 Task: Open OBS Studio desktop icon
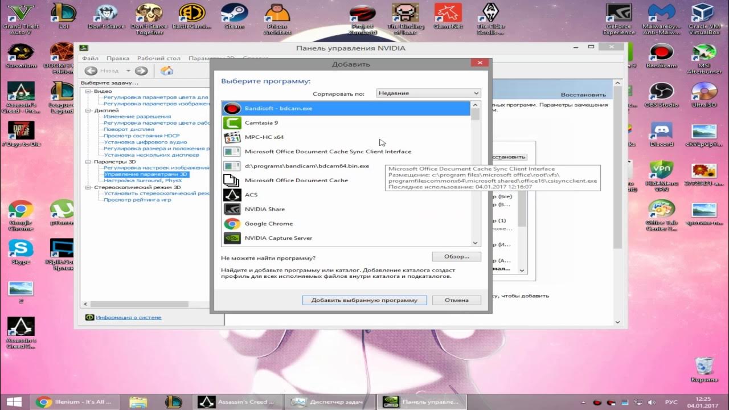point(661,96)
